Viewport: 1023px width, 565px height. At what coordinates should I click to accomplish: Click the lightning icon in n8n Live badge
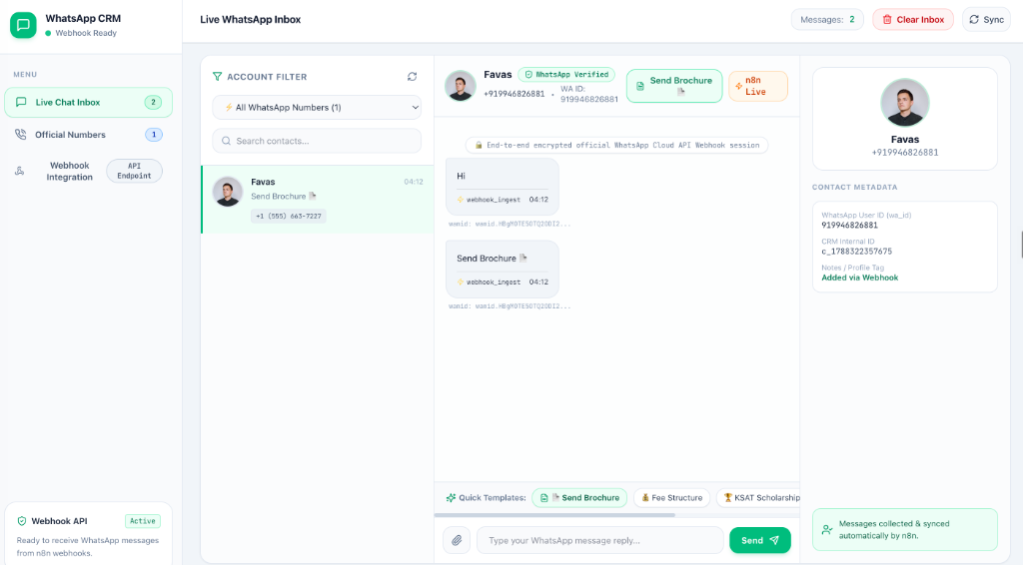click(x=738, y=86)
